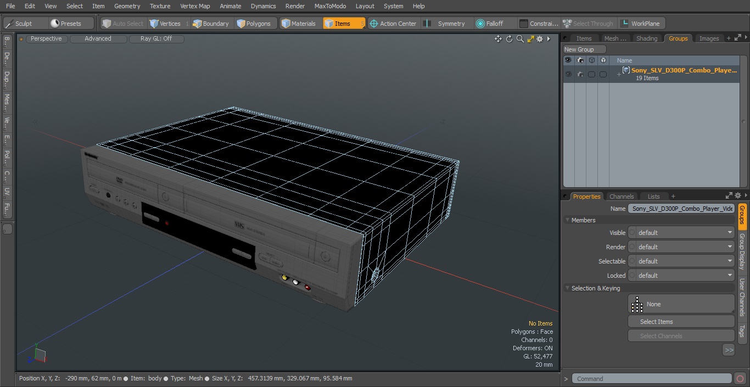Open the WorkPlane menu
Image resolution: width=750 pixels, height=387 pixels.
pos(641,24)
